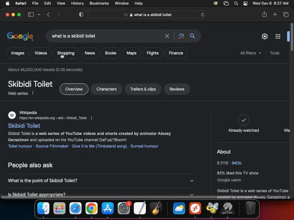Screen dimensions: 294x220
Task: Open Finder from the Dock
Action: point(43,208)
